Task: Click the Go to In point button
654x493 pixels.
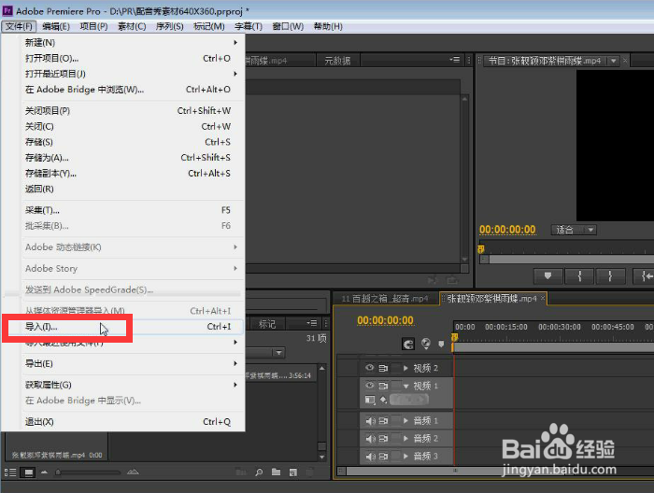Action: pos(643,275)
